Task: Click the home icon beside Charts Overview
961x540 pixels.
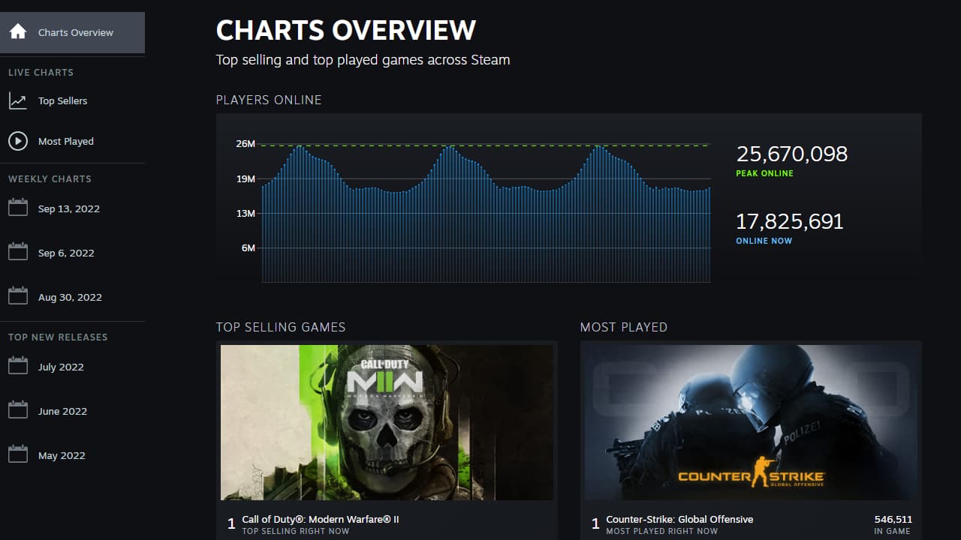Action: pyautogui.click(x=18, y=32)
